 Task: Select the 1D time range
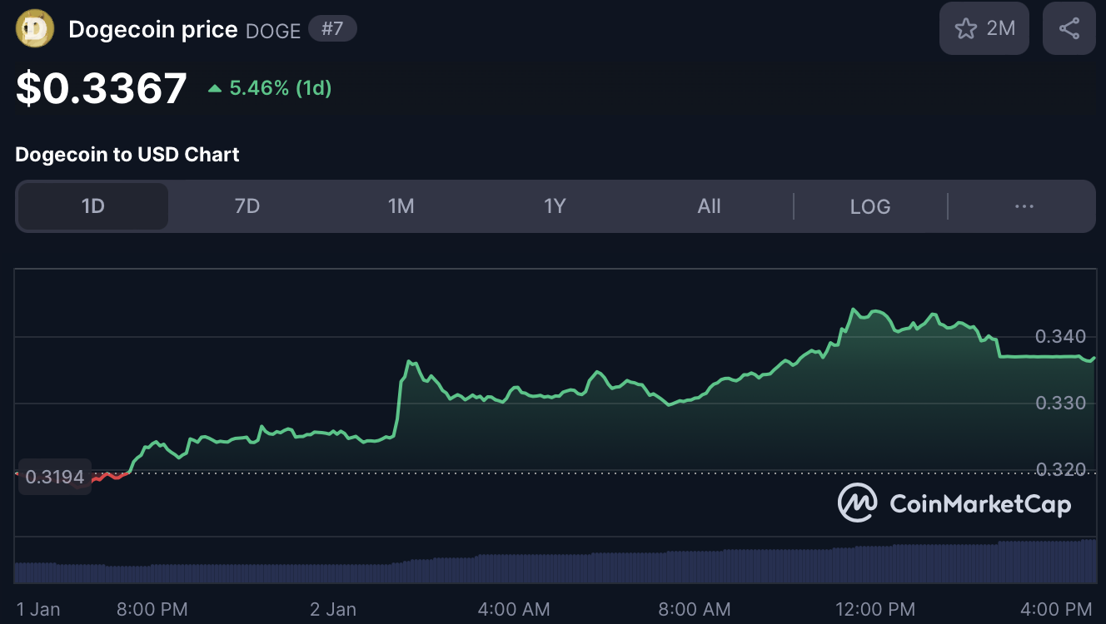93,206
